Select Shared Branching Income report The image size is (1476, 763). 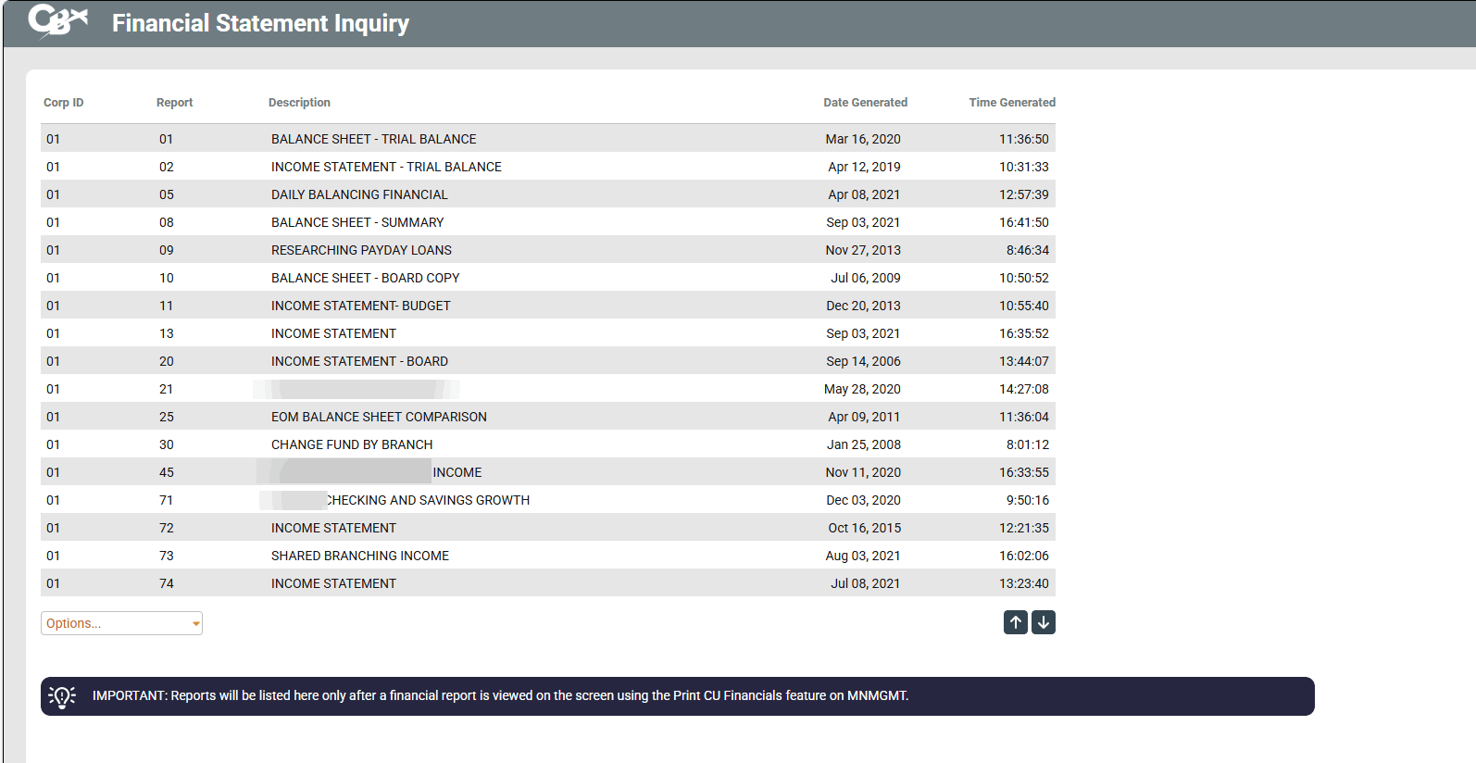tap(360, 556)
